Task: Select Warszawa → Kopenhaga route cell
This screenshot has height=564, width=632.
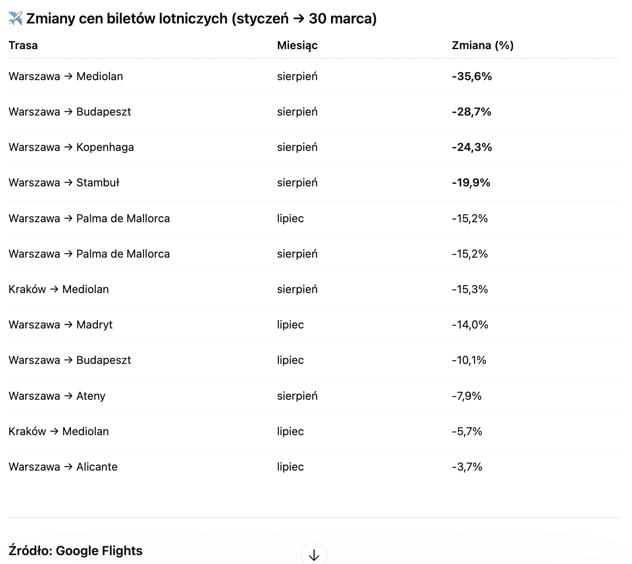Action: (x=71, y=147)
